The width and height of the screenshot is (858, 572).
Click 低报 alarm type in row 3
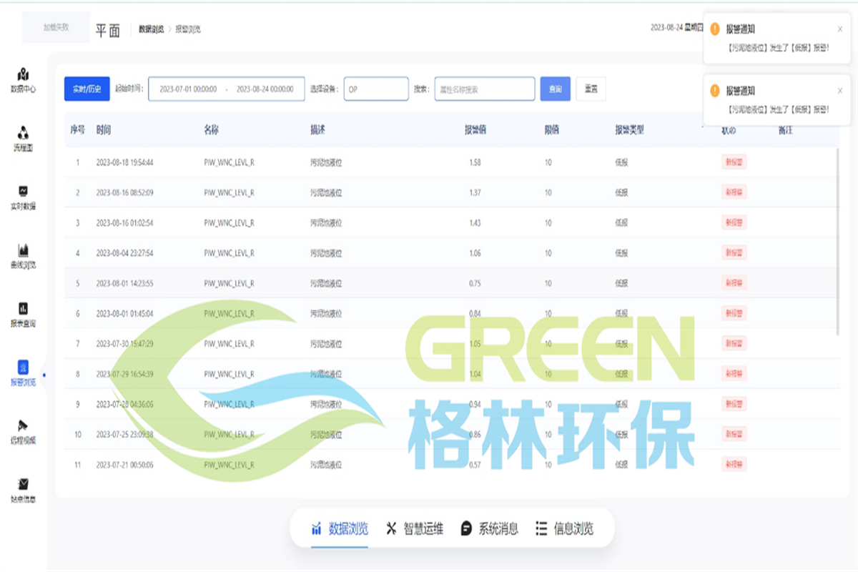[x=621, y=223]
